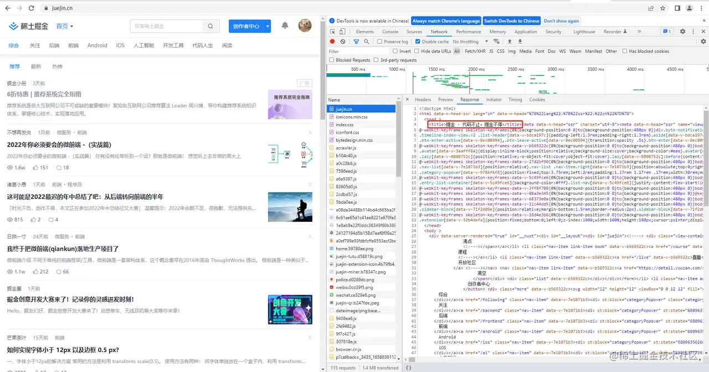
Task: Open DevTools three-dot customize menu
Action: coord(693,32)
